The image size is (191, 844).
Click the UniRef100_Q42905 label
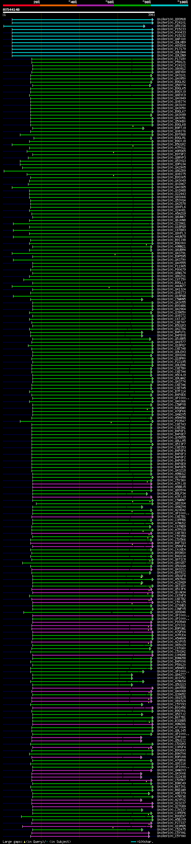171,167
